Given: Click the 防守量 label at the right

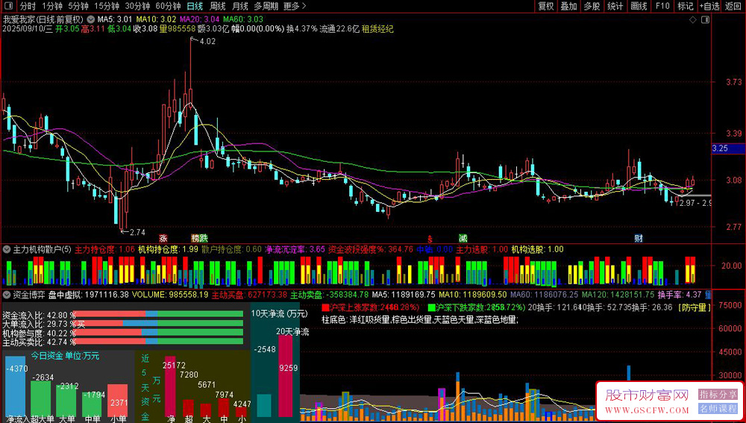Looking at the screenshot, I should 694,307.
